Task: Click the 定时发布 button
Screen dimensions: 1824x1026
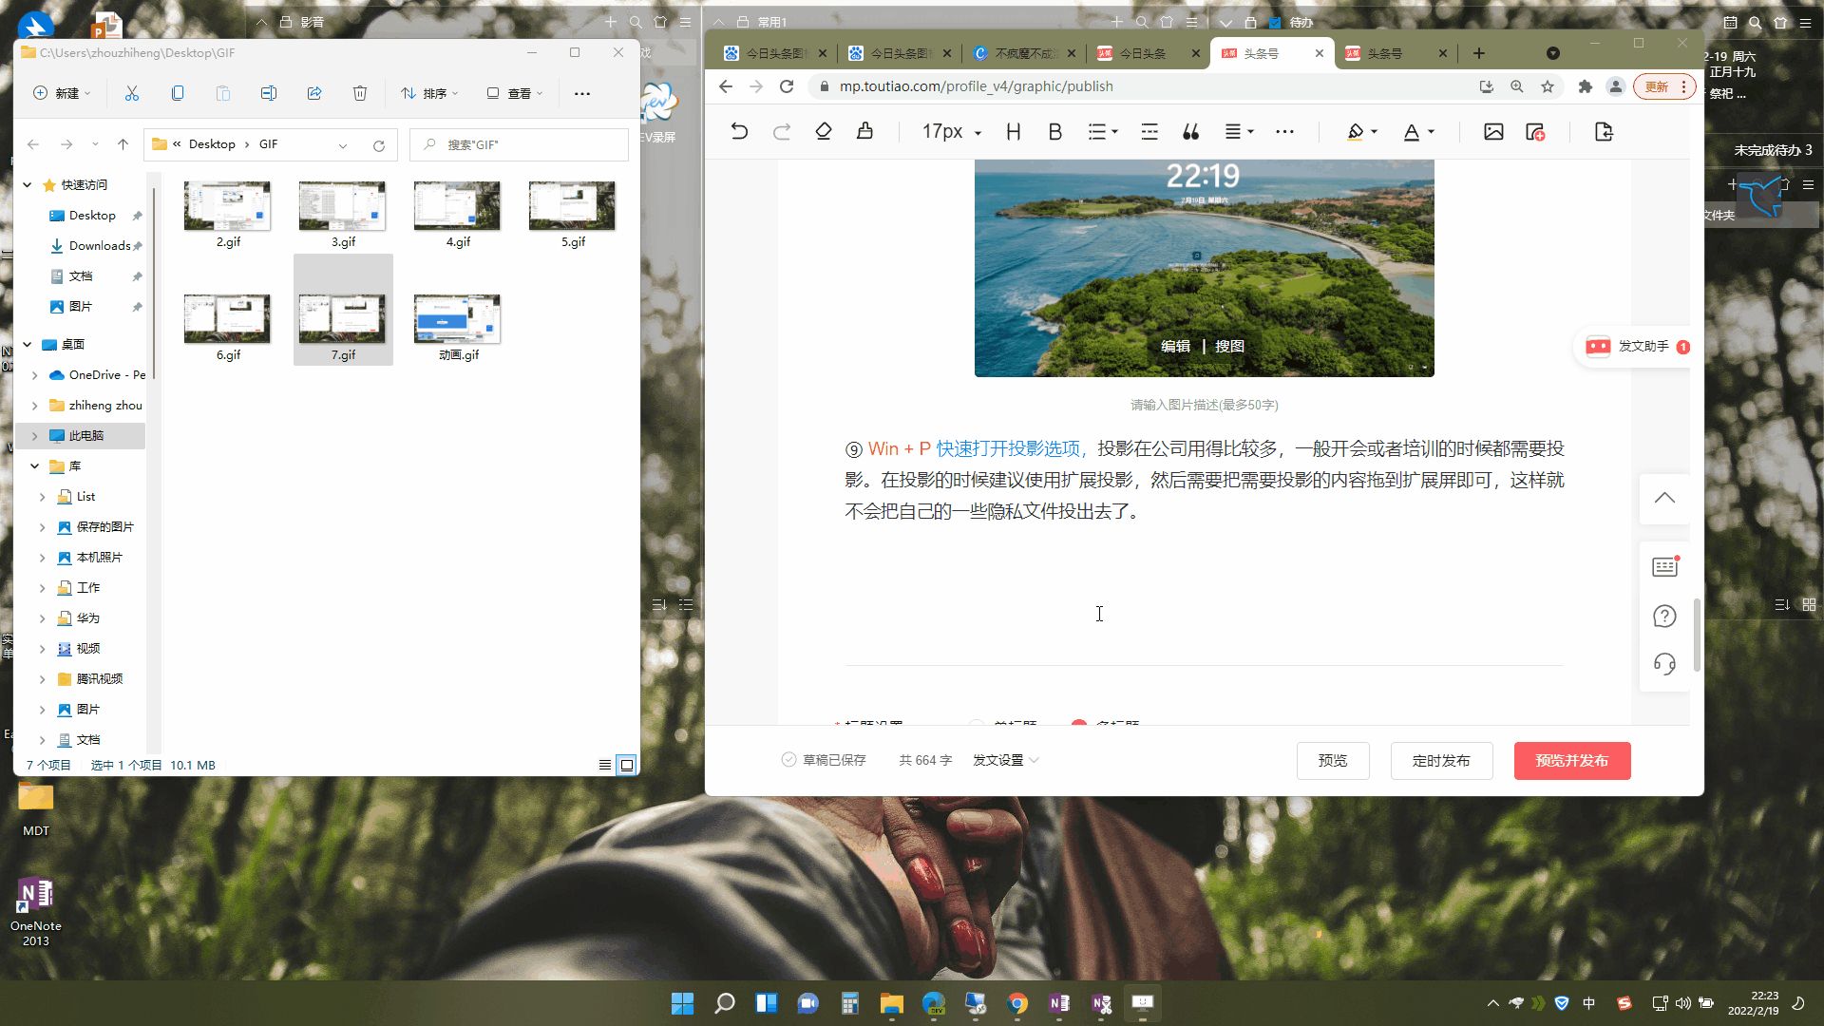Action: pyautogui.click(x=1440, y=761)
